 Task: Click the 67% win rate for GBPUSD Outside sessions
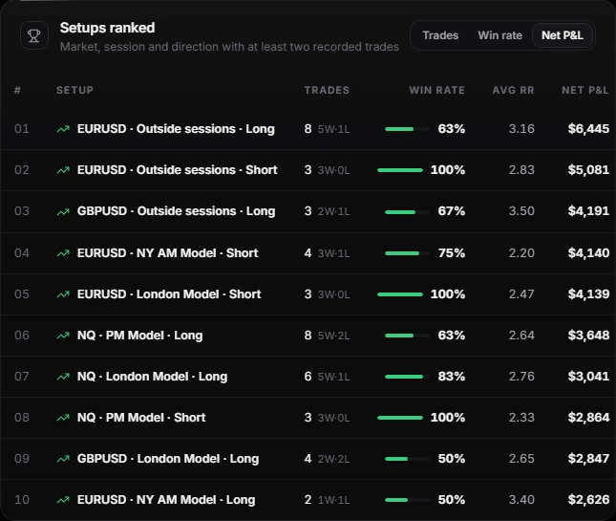coord(452,211)
